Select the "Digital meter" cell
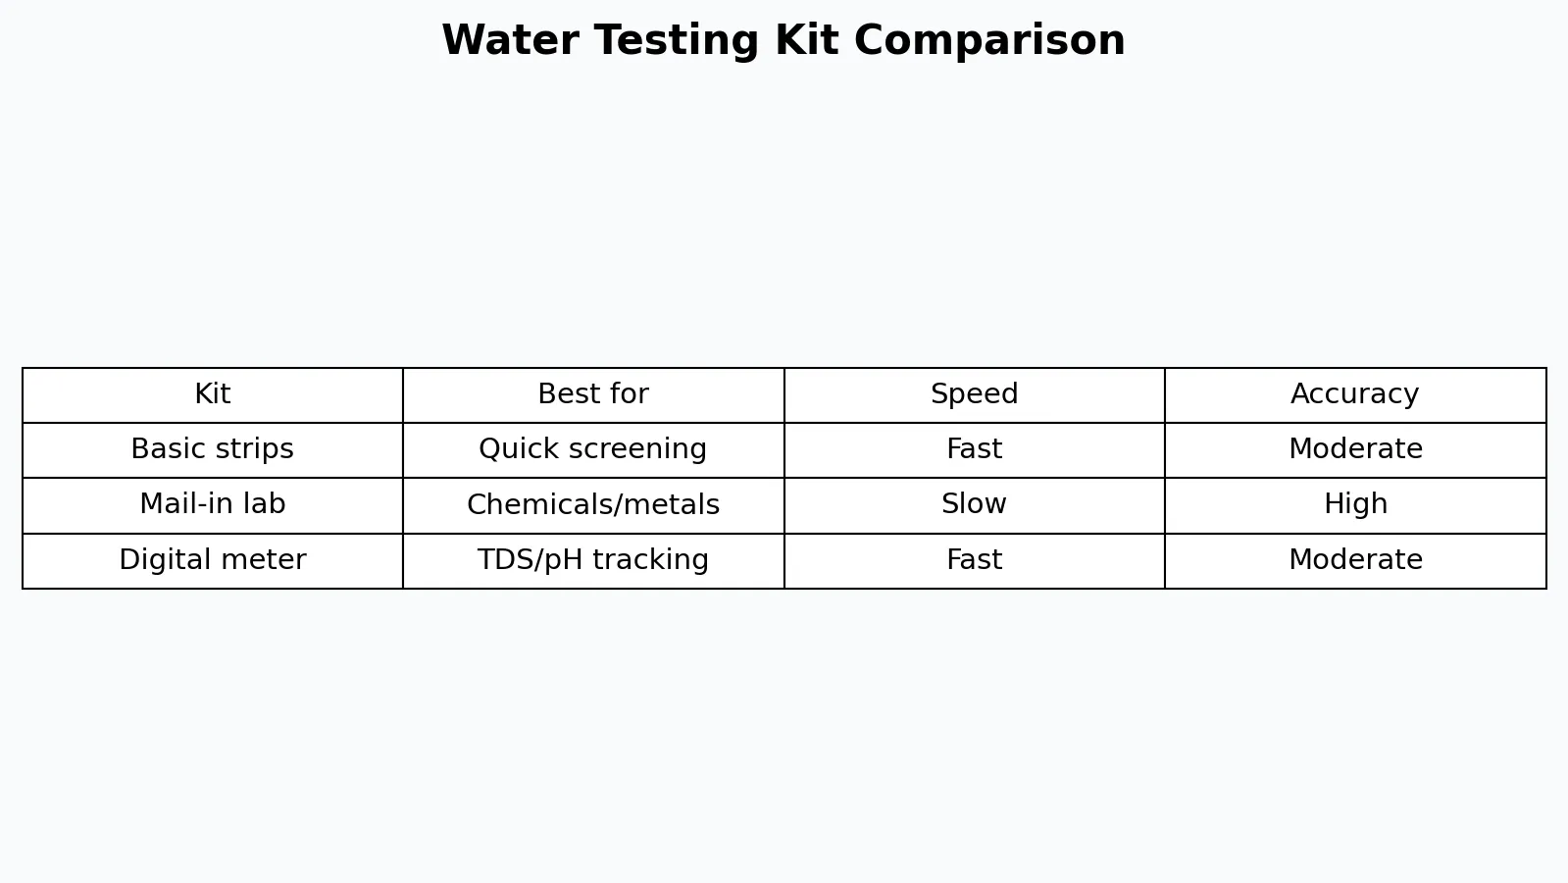This screenshot has width=1568, height=883. pyautogui.click(x=213, y=560)
